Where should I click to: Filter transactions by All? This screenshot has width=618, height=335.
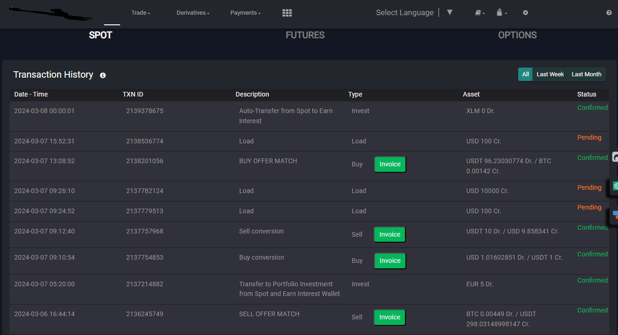pos(525,74)
